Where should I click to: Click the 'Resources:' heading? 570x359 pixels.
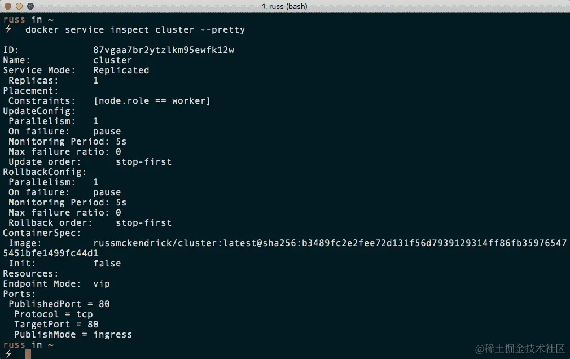(x=30, y=274)
